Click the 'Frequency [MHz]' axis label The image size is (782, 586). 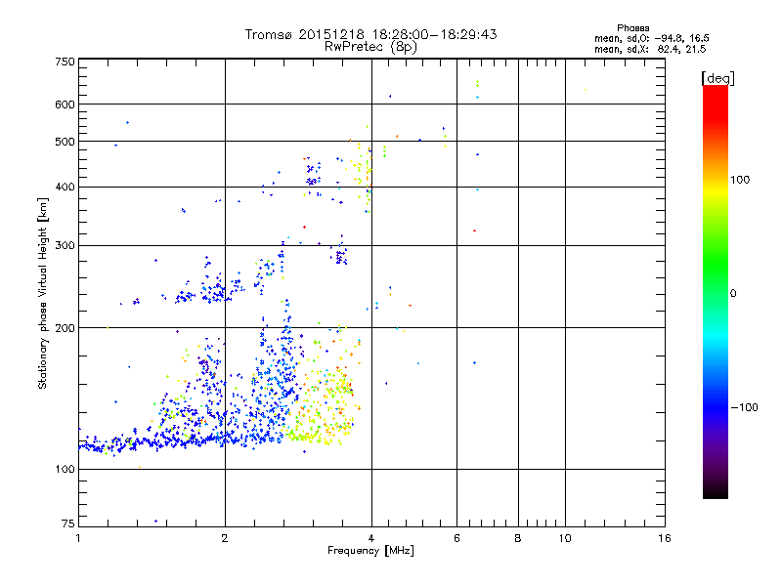370,551
